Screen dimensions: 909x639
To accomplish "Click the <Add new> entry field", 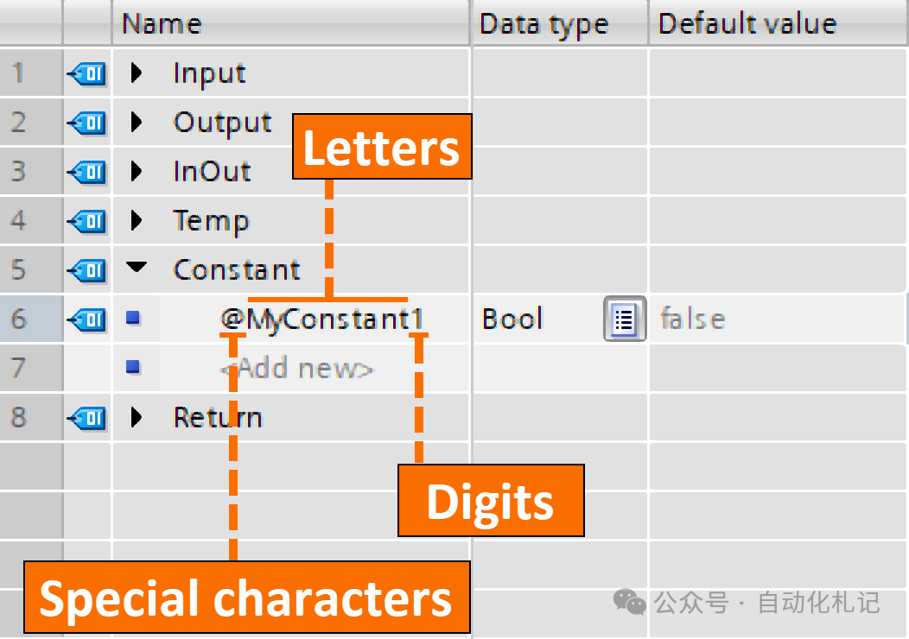I will pos(315,368).
